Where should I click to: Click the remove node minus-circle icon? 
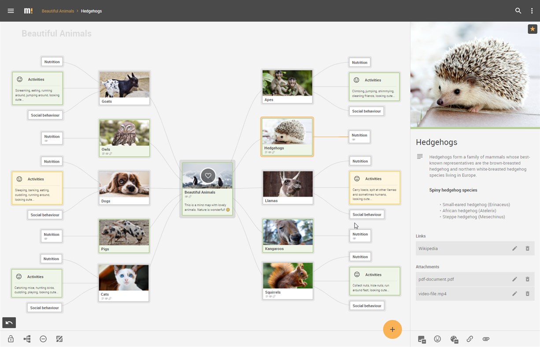(43, 339)
